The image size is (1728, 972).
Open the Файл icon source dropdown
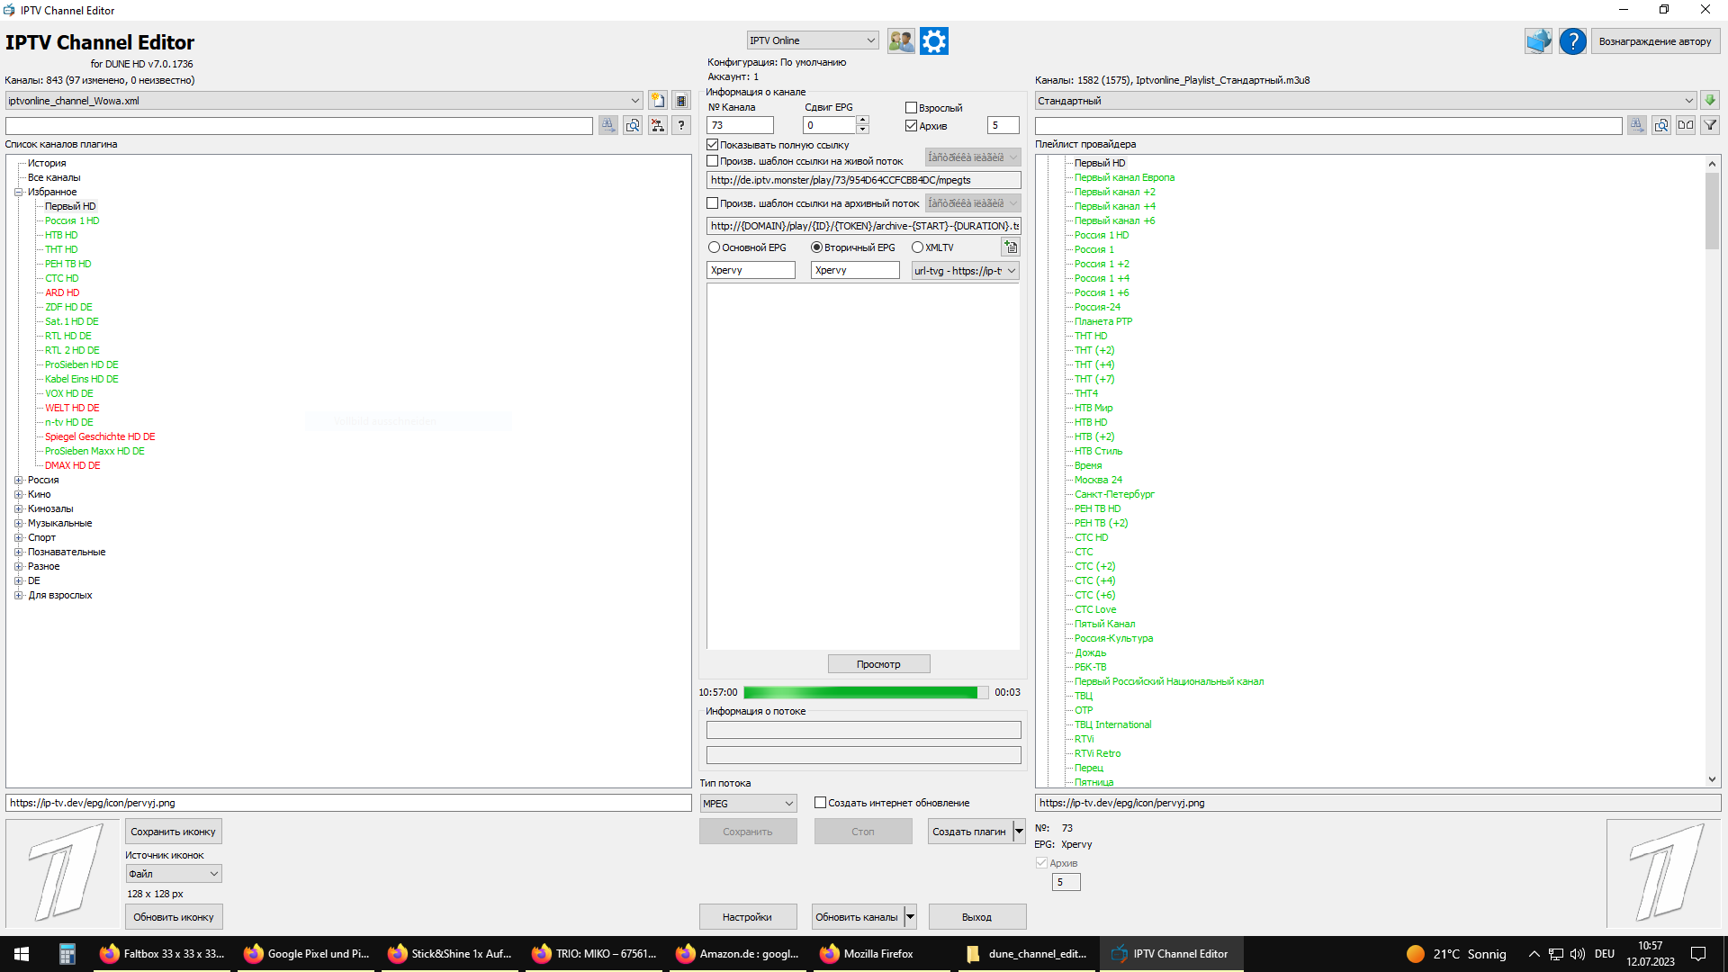click(174, 874)
